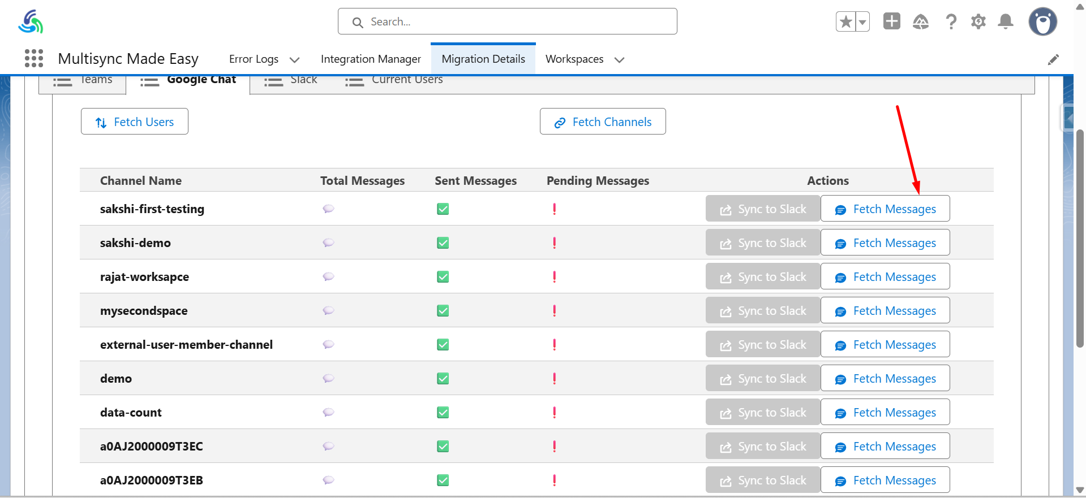This screenshot has height=498, width=1086.
Task: Fetch Messages for data-count
Action: click(885, 412)
